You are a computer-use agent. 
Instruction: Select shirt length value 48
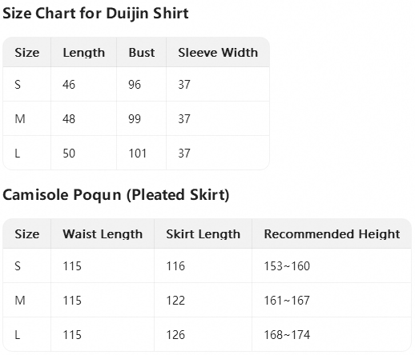click(69, 119)
